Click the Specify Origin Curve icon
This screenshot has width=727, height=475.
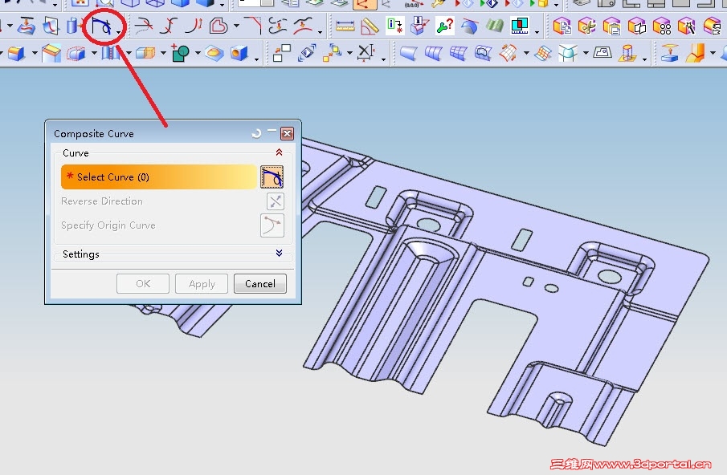(272, 225)
